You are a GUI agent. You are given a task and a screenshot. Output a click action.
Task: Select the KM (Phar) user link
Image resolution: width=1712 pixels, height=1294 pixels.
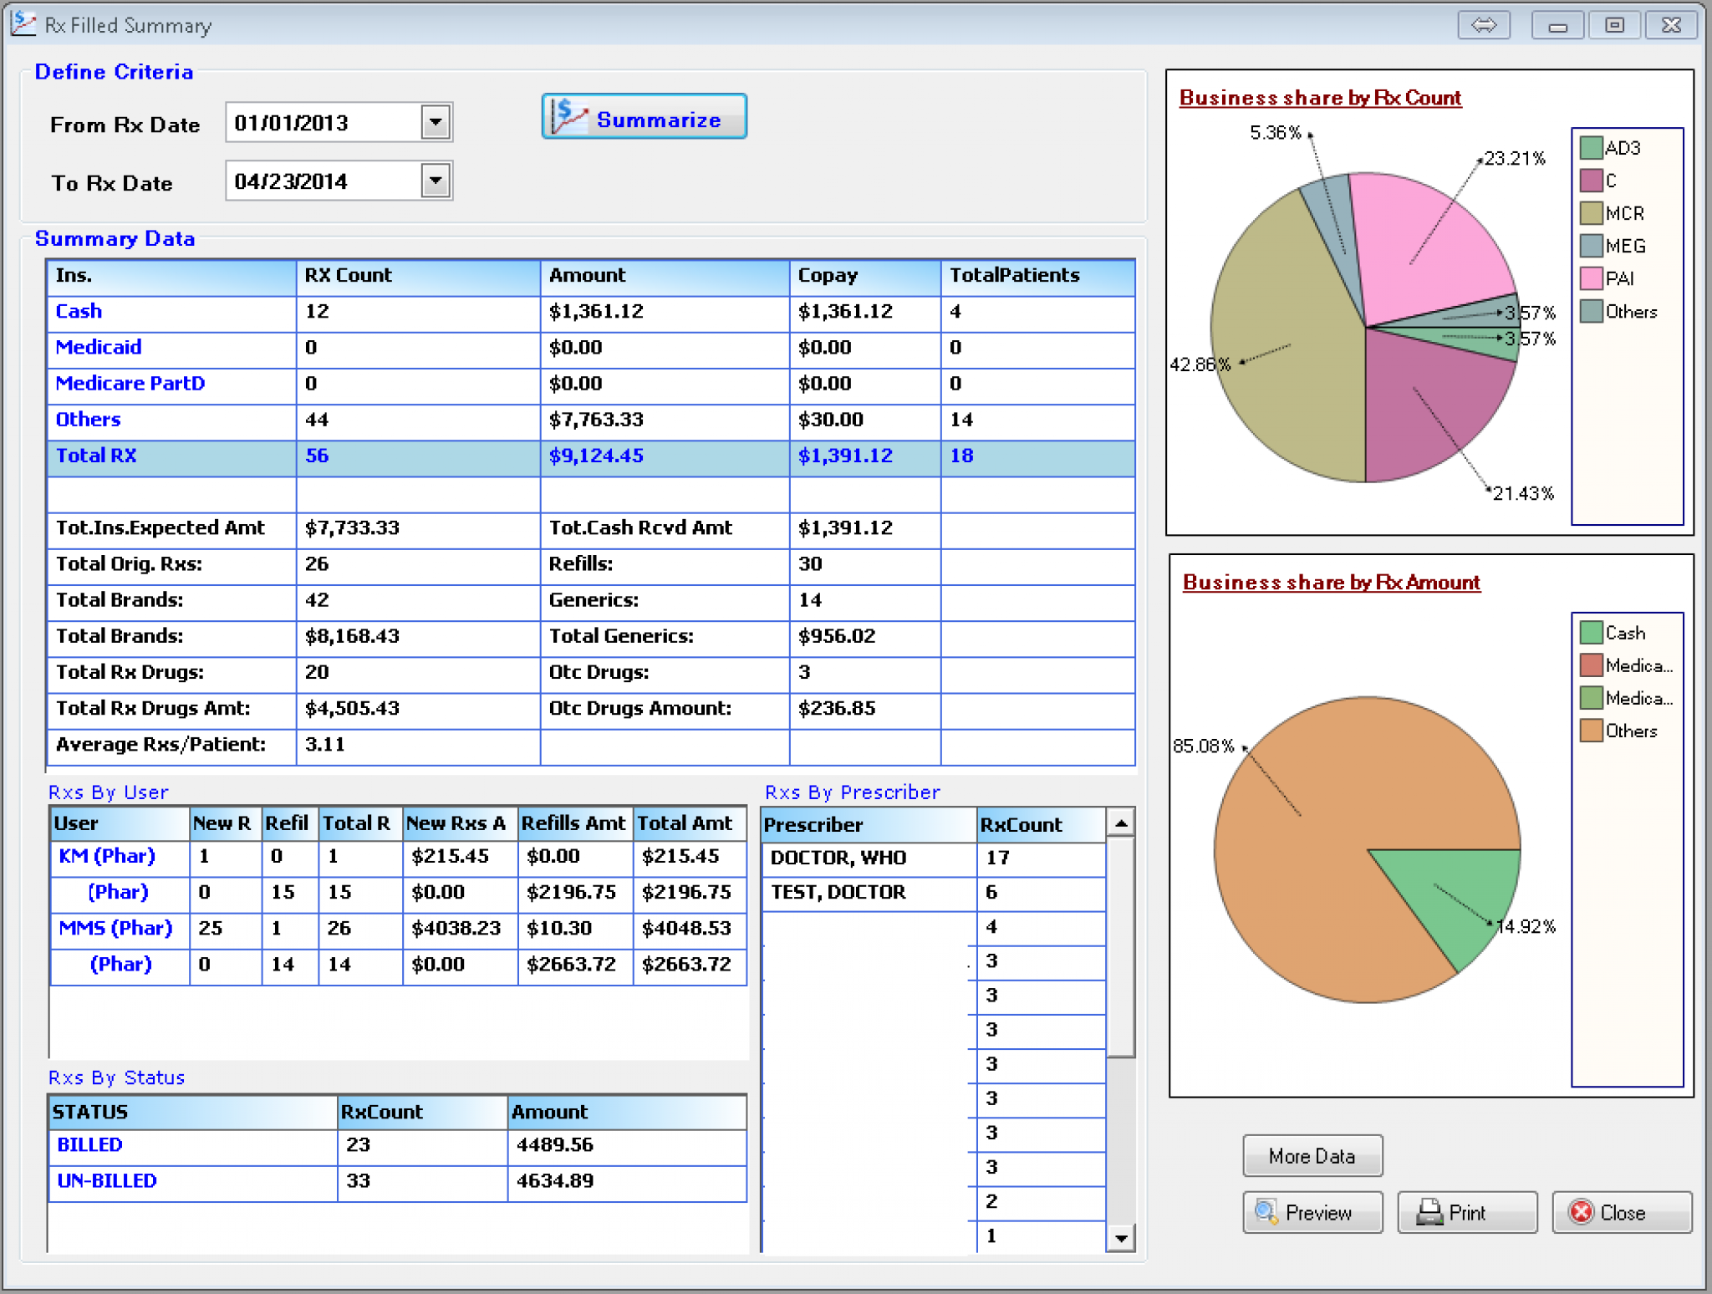(106, 856)
